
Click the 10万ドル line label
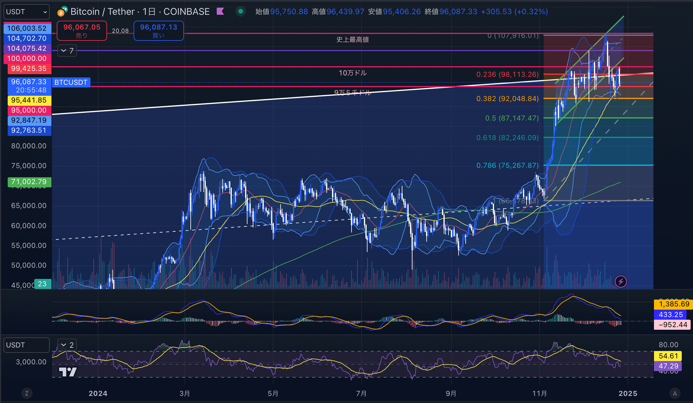[x=353, y=73]
